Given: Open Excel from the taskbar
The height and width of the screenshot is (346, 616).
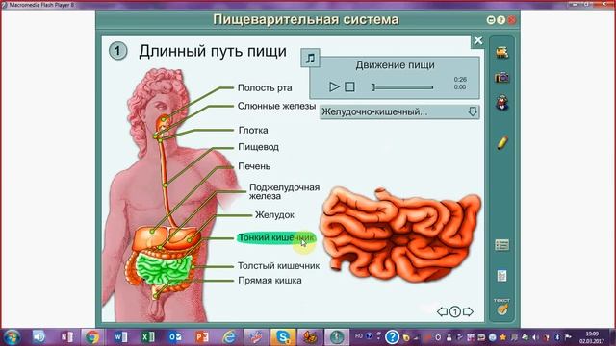Looking at the screenshot, I should (x=147, y=337).
